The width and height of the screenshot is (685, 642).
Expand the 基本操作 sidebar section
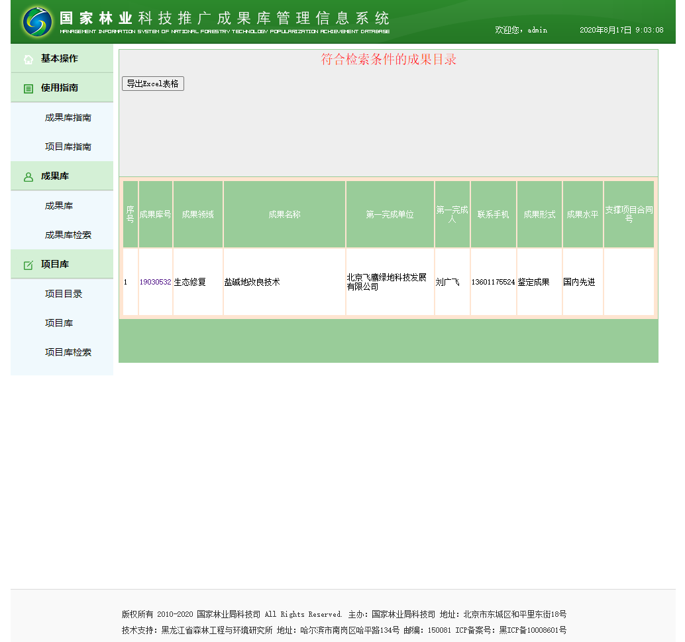pyautogui.click(x=60, y=58)
